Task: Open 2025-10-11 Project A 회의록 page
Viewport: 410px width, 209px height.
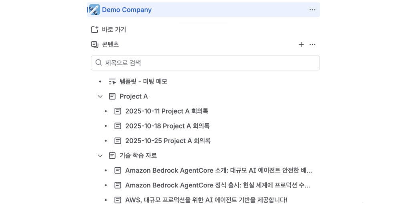Action: pos(167,111)
